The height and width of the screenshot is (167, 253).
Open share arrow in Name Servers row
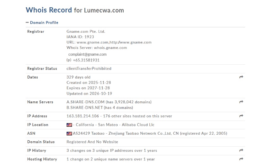tap(241, 102)
